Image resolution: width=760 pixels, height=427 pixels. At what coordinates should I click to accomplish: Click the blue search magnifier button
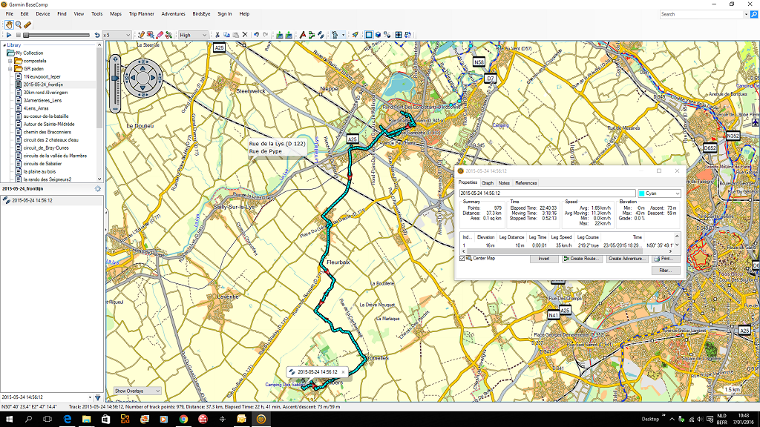[x=754, y=15]
